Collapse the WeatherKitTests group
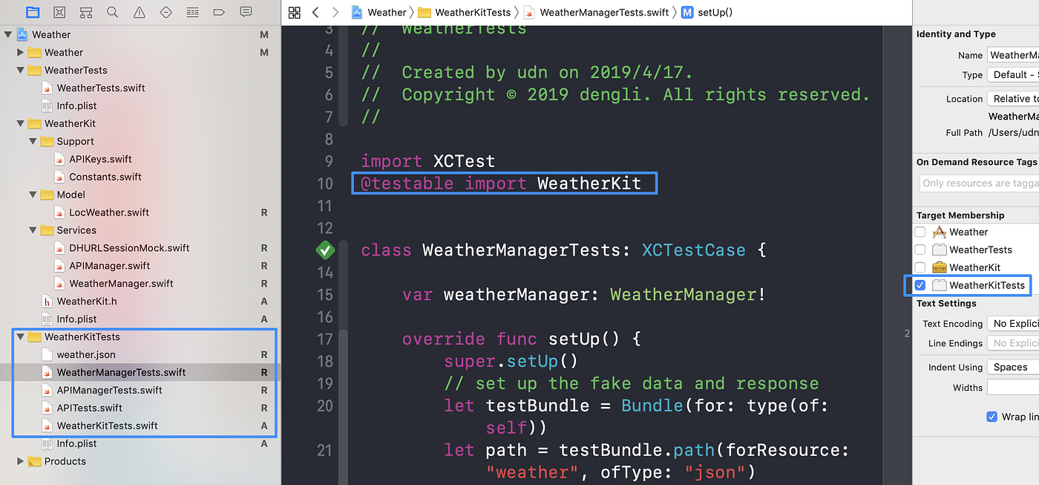Screen dimensions: 1039x485 22,336
